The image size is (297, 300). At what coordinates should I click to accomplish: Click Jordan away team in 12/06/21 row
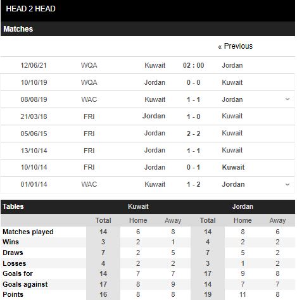pyautogui.click(x=232, y=65)
